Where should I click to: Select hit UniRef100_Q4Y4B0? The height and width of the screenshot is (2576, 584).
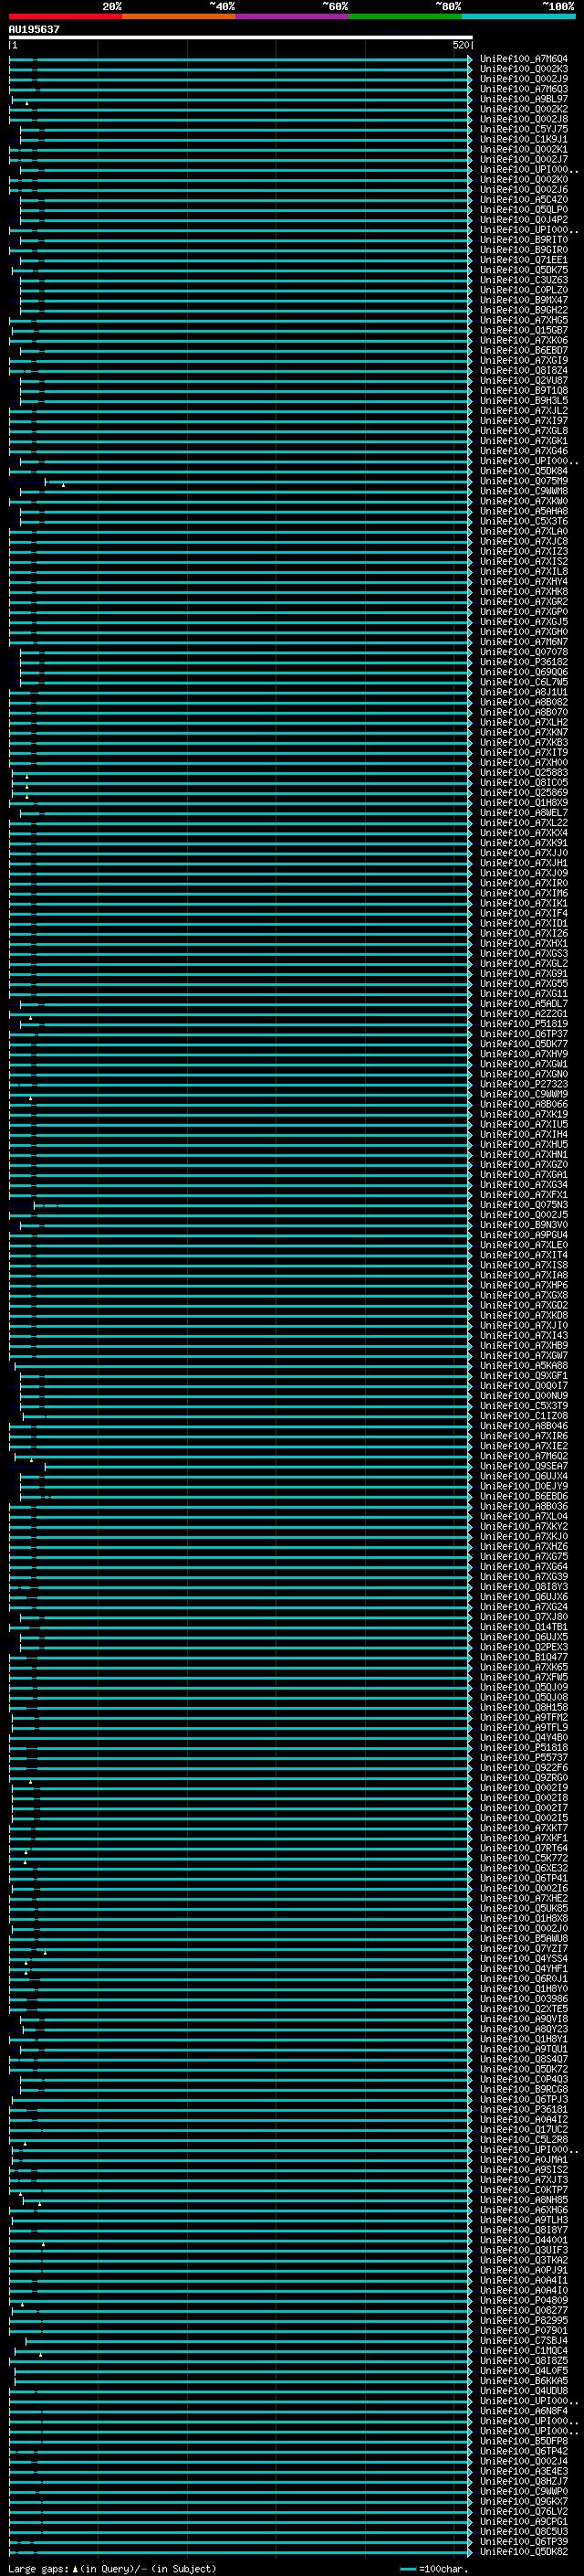(x=524, y=1737)
